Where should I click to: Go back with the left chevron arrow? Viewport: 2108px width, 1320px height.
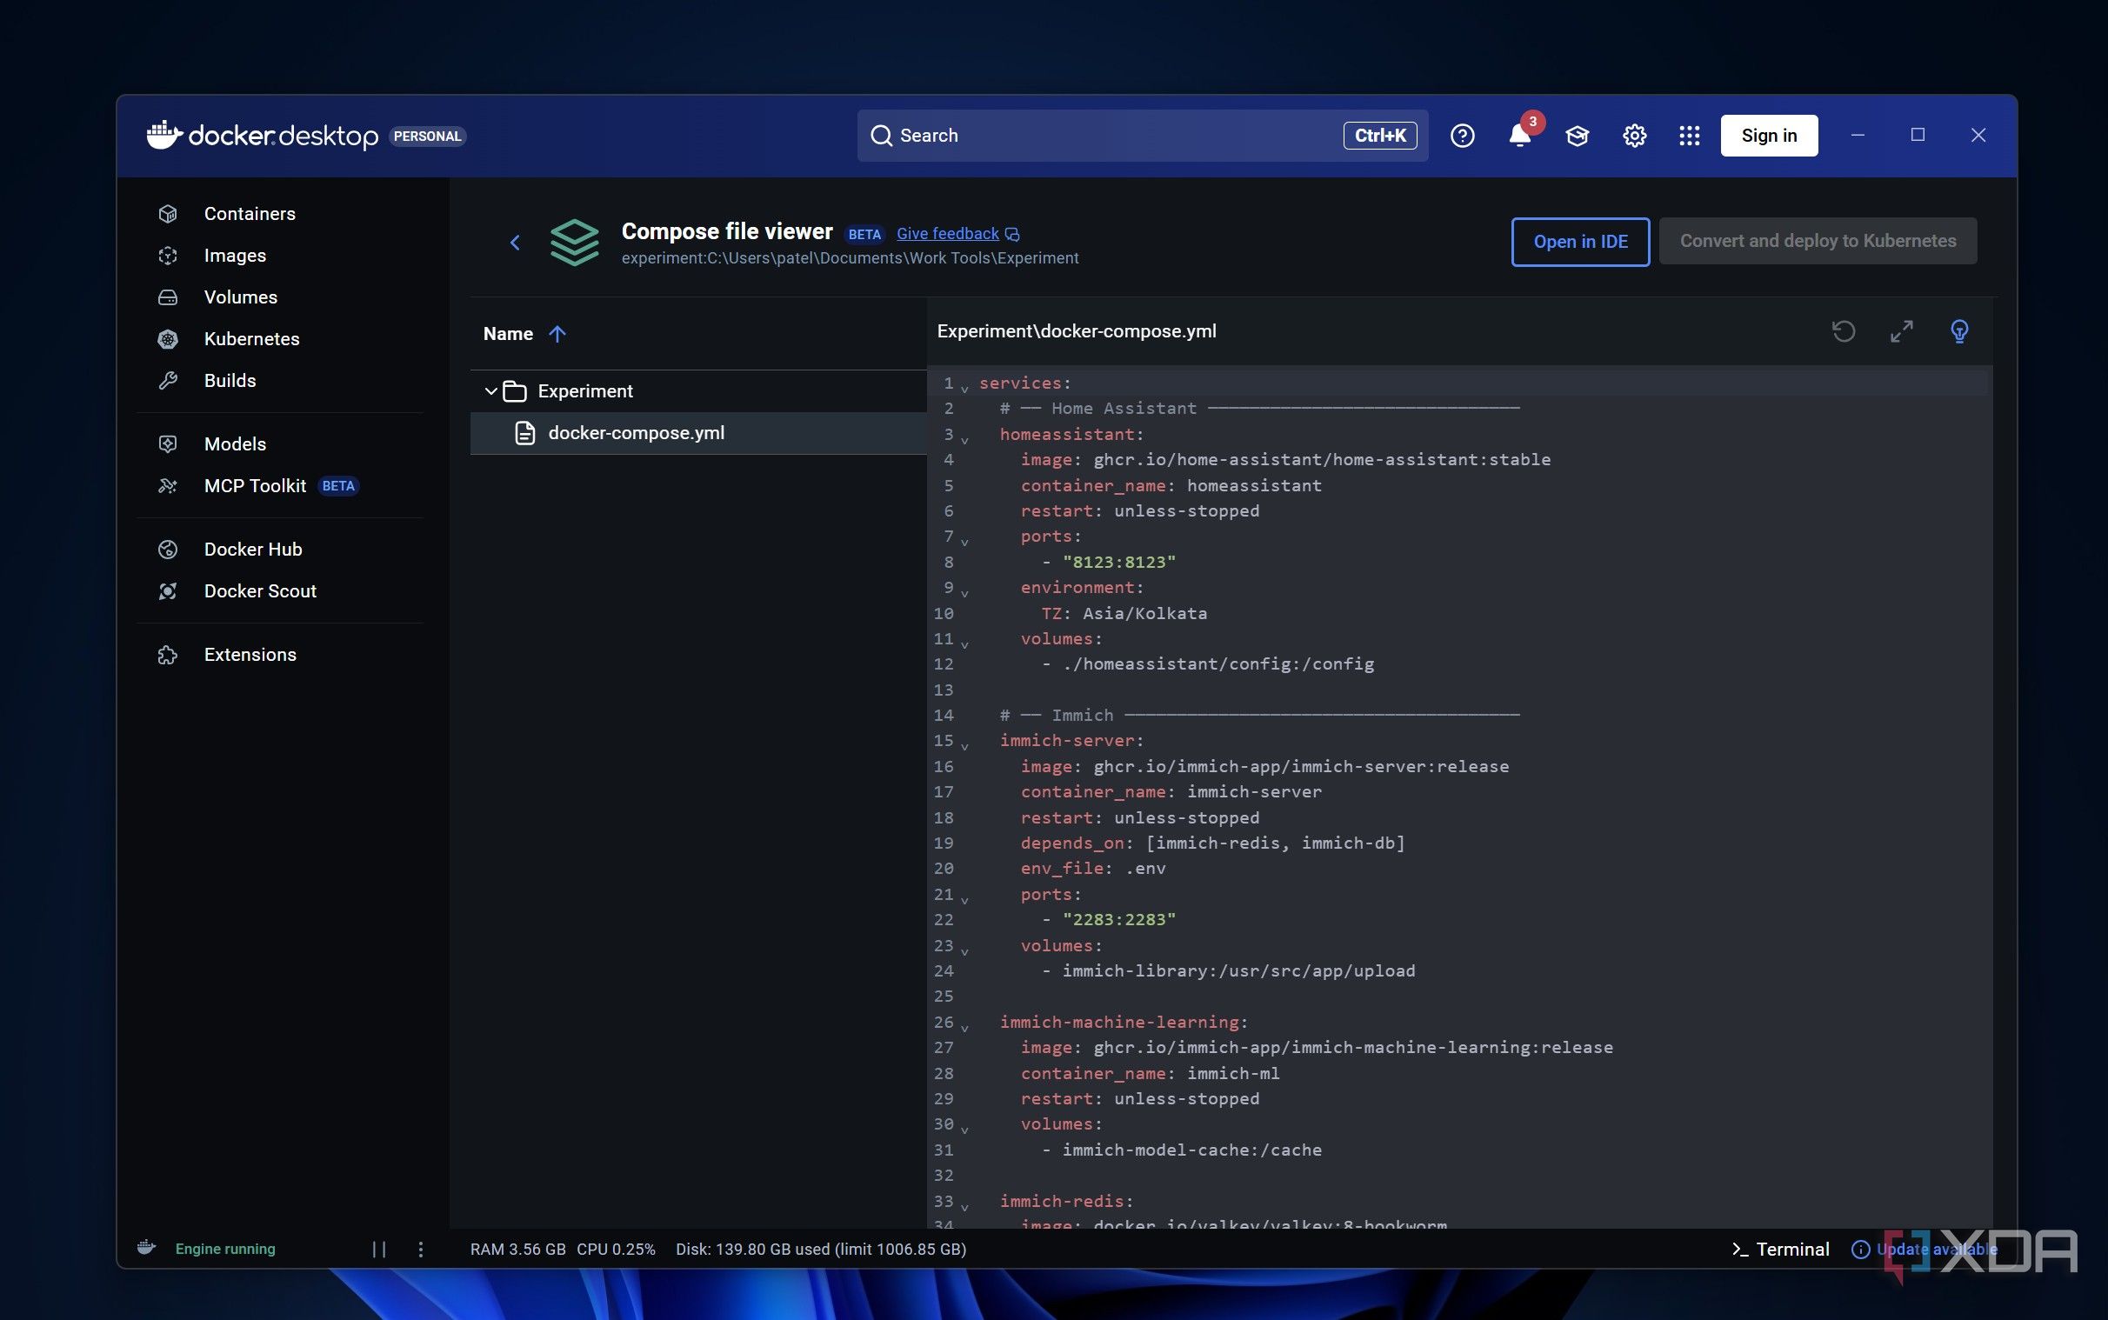pos(515,243)
